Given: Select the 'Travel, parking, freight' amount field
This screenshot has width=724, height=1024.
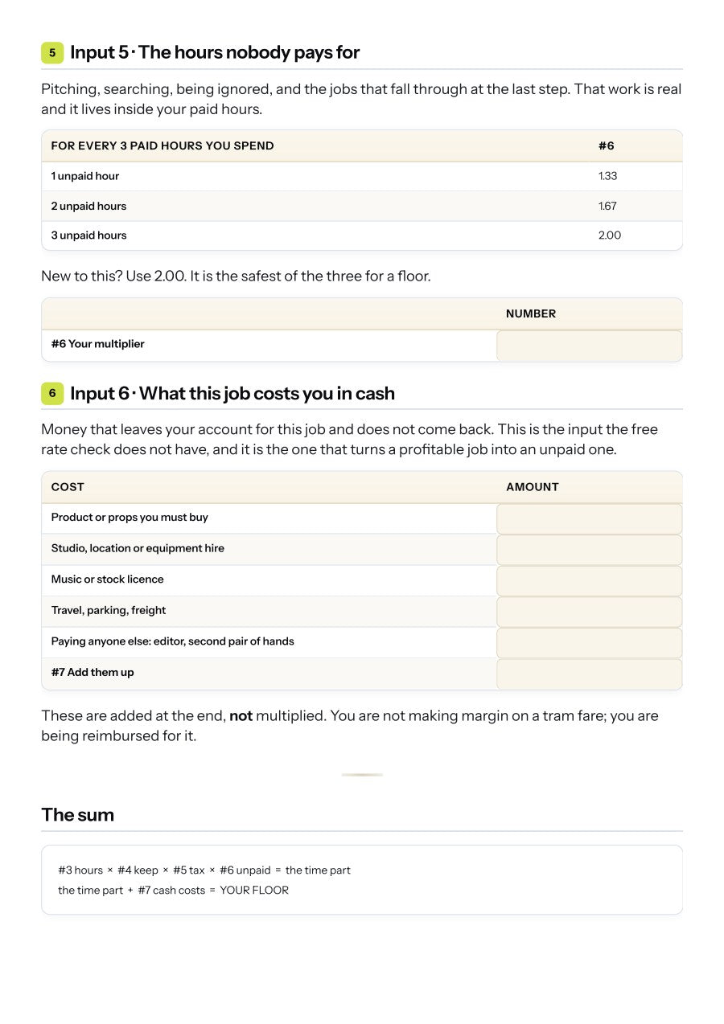Looking at the screenshot, I should pos(589,612).
